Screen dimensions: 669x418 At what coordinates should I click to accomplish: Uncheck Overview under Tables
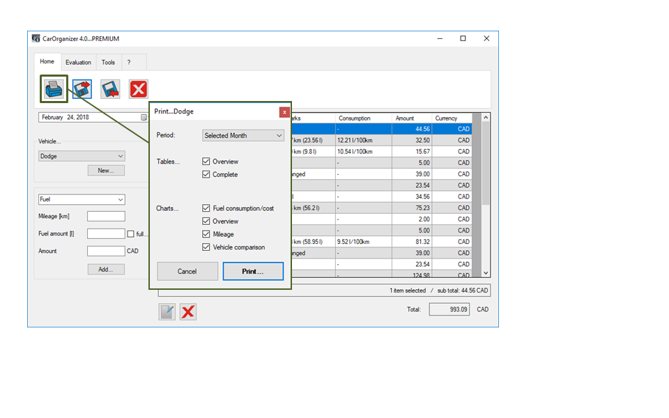[x=206, y=162]
